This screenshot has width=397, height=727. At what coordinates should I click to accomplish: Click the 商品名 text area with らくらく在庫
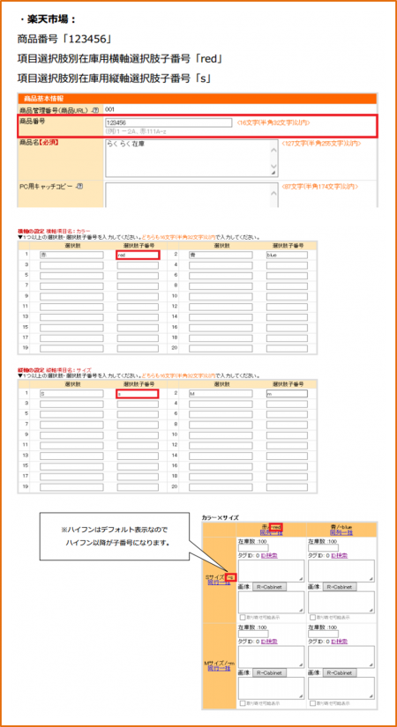coord(191,158)
